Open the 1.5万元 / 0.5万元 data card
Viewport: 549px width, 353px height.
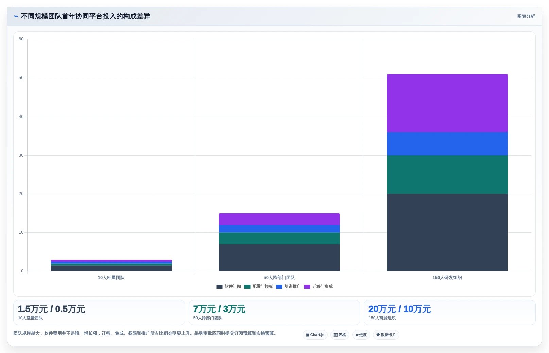pyautogui.click(x=99, y=313)
